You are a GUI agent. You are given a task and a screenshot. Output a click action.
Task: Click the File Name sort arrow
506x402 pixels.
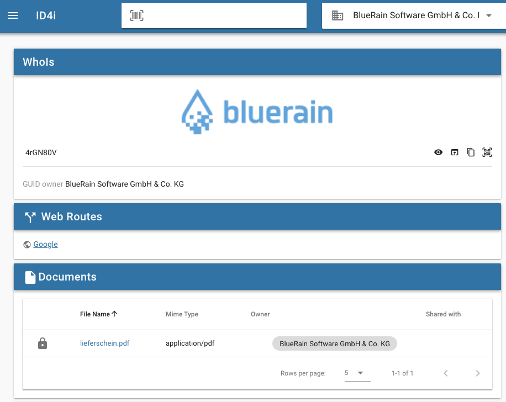tap(114, 314)
